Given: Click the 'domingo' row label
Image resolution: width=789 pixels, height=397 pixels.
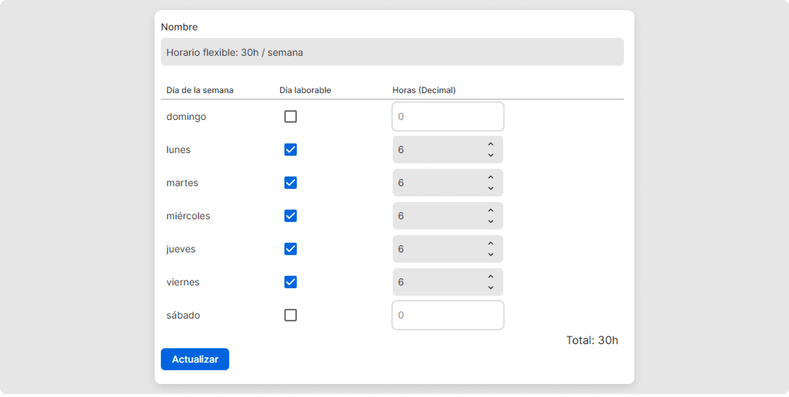Looking at the screenshot, I should (186, 117).
